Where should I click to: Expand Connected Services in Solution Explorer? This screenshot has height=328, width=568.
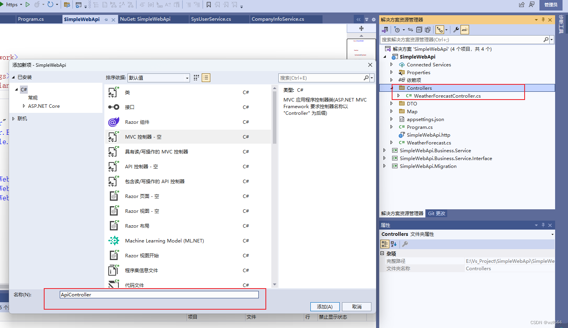tap(391, 64)
